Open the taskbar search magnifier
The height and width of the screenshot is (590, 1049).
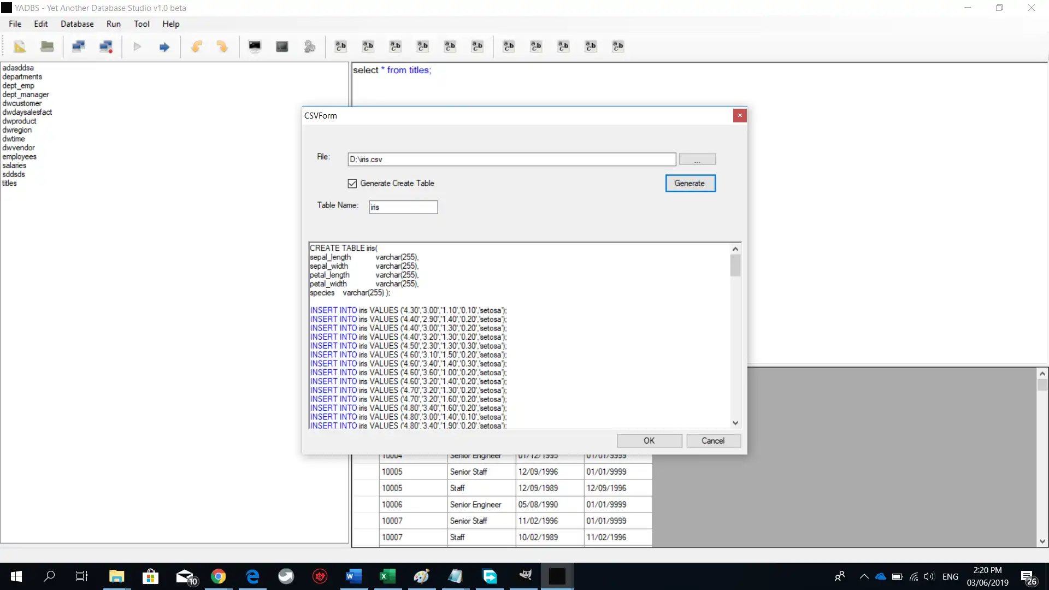pyautogui.click(x=49, y=576)
